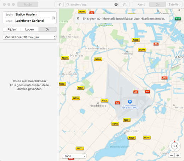Click the compass north red arrow
Screen dimensions: 184x161
[175, 141]
